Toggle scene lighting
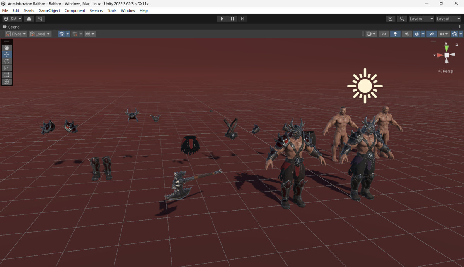The height and width of the screenshot is (267, 464). point(395,34)
